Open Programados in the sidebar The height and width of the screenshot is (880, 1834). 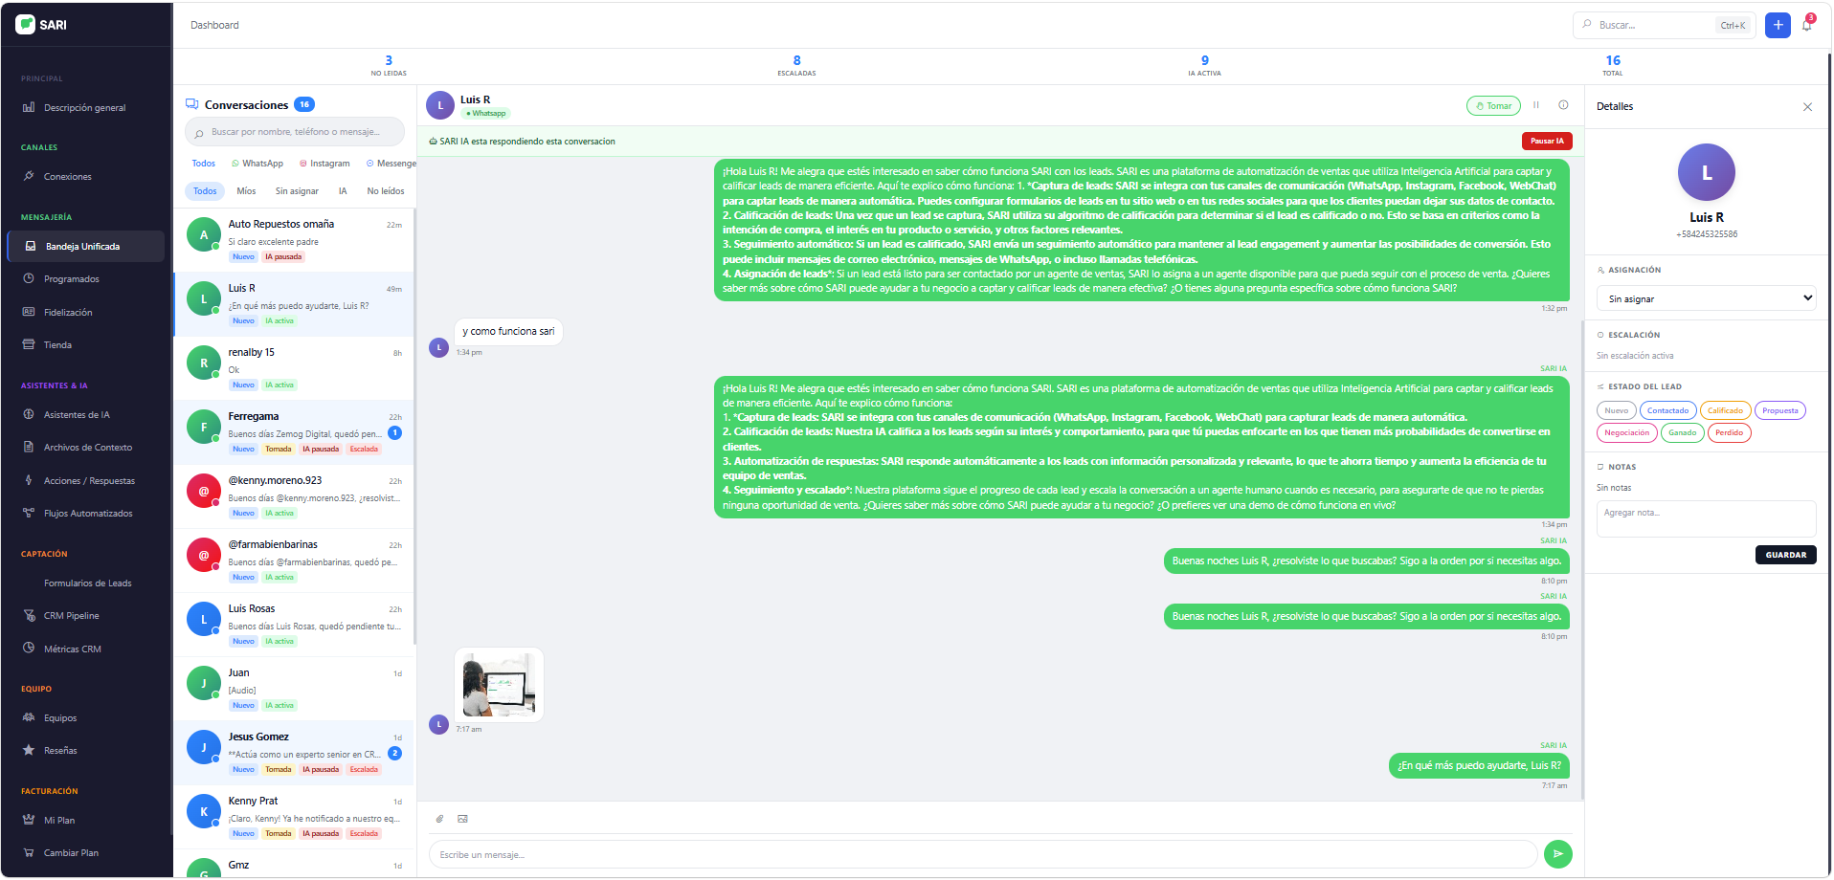point(71,279)
